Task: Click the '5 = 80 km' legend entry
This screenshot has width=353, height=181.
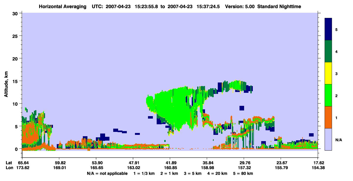Action: pyautogui.click(x=244, y=173)
